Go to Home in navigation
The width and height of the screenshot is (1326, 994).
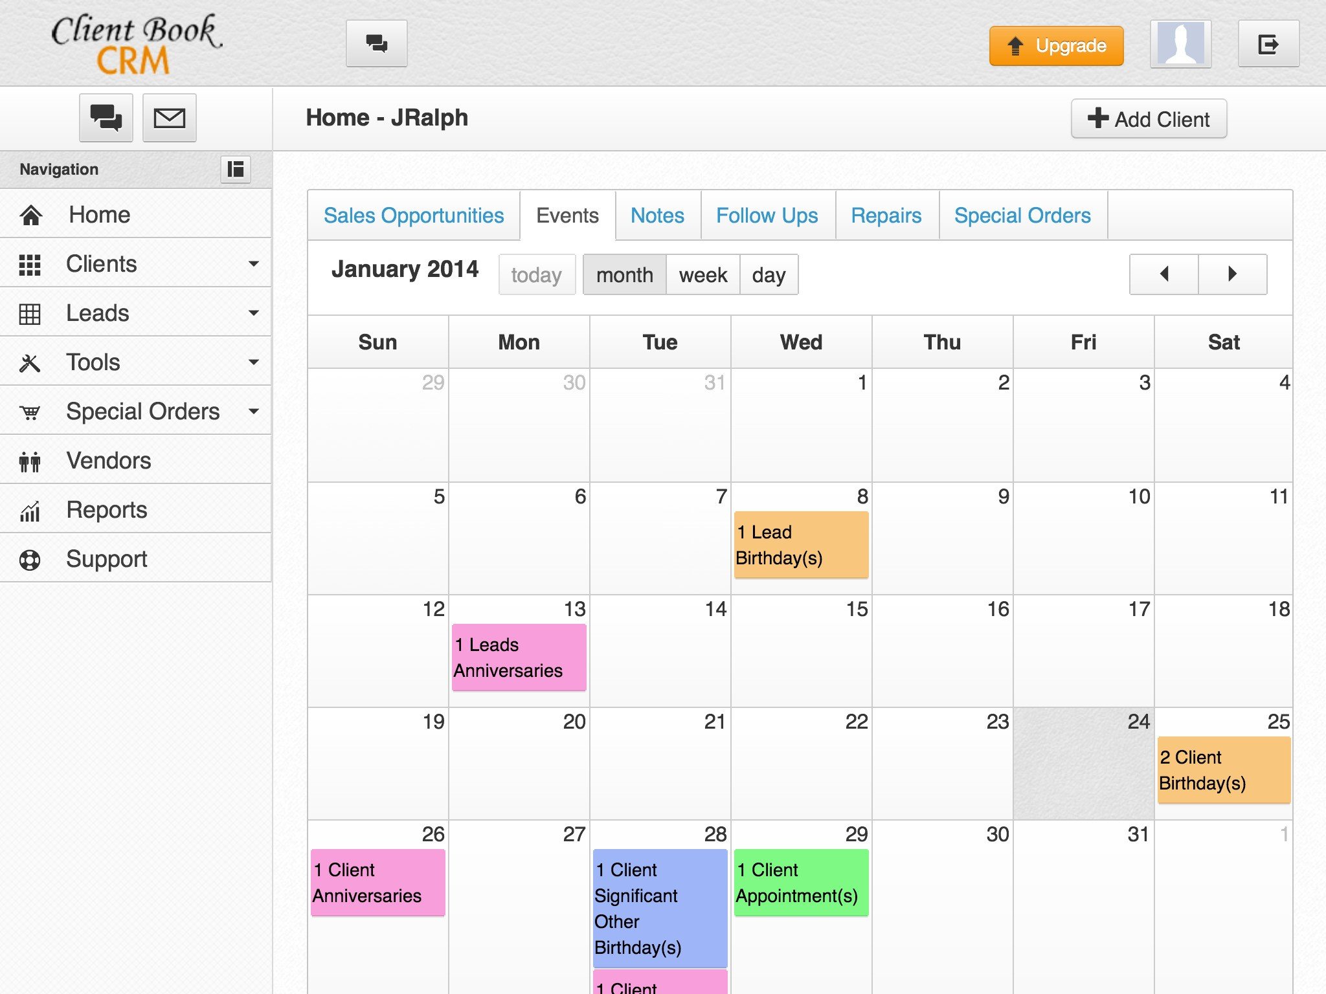(135, 214)
